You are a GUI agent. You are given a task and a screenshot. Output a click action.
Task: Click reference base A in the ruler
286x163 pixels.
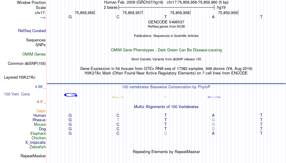pyautogui.click(x=213, y=17)
